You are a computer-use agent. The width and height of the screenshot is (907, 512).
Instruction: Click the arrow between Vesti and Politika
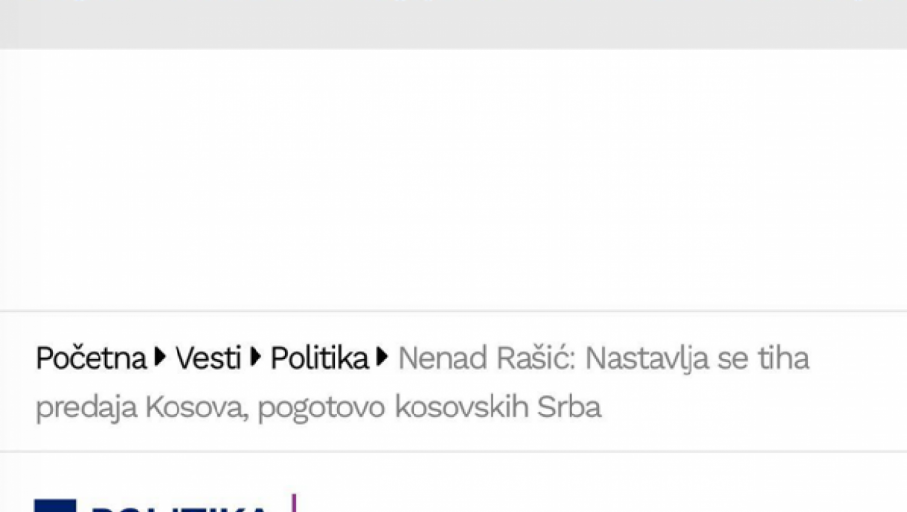pyautogui.click(x=256, y=359)
